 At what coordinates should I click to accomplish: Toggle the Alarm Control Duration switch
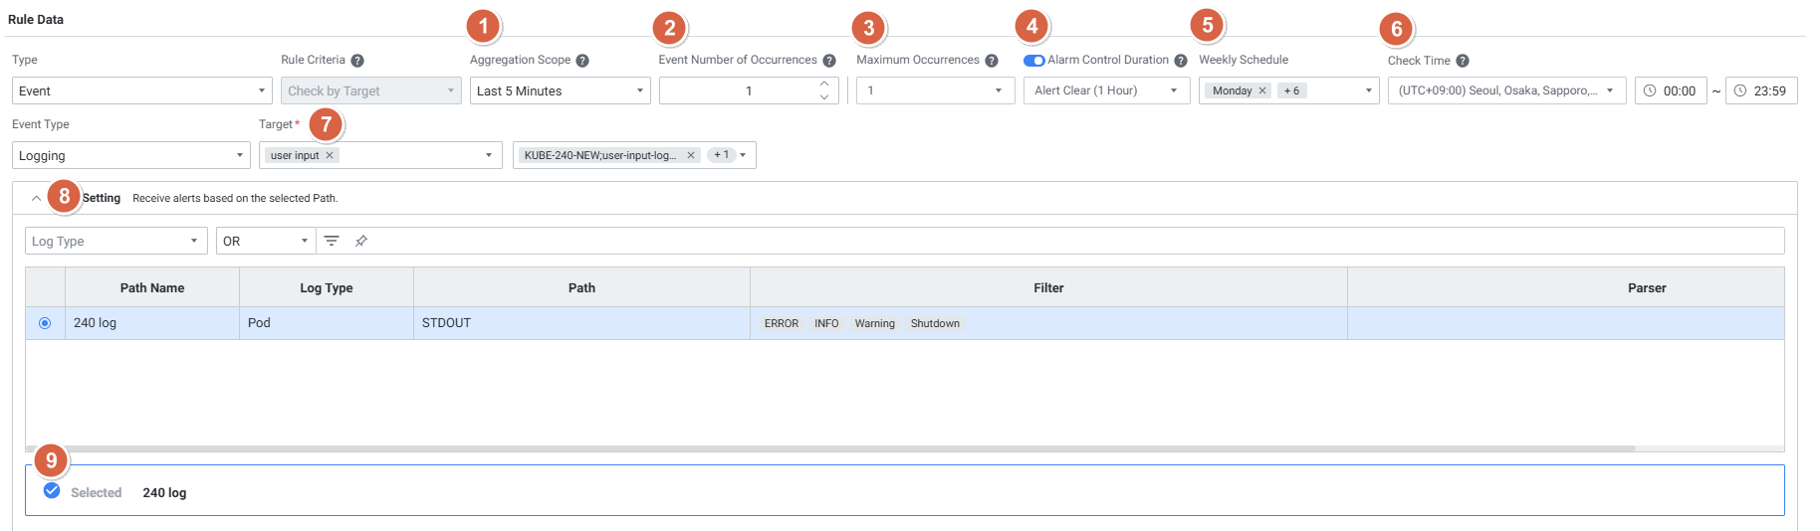click(1033, 61)
